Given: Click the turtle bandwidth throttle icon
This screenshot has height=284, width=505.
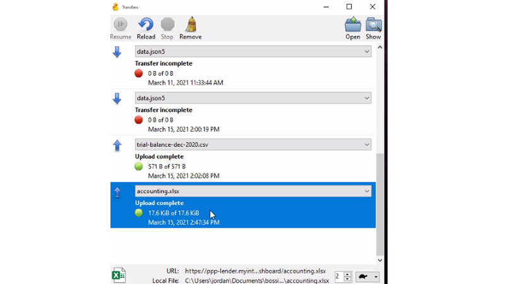Looking at the screenshot, I should tap(364, 276).
